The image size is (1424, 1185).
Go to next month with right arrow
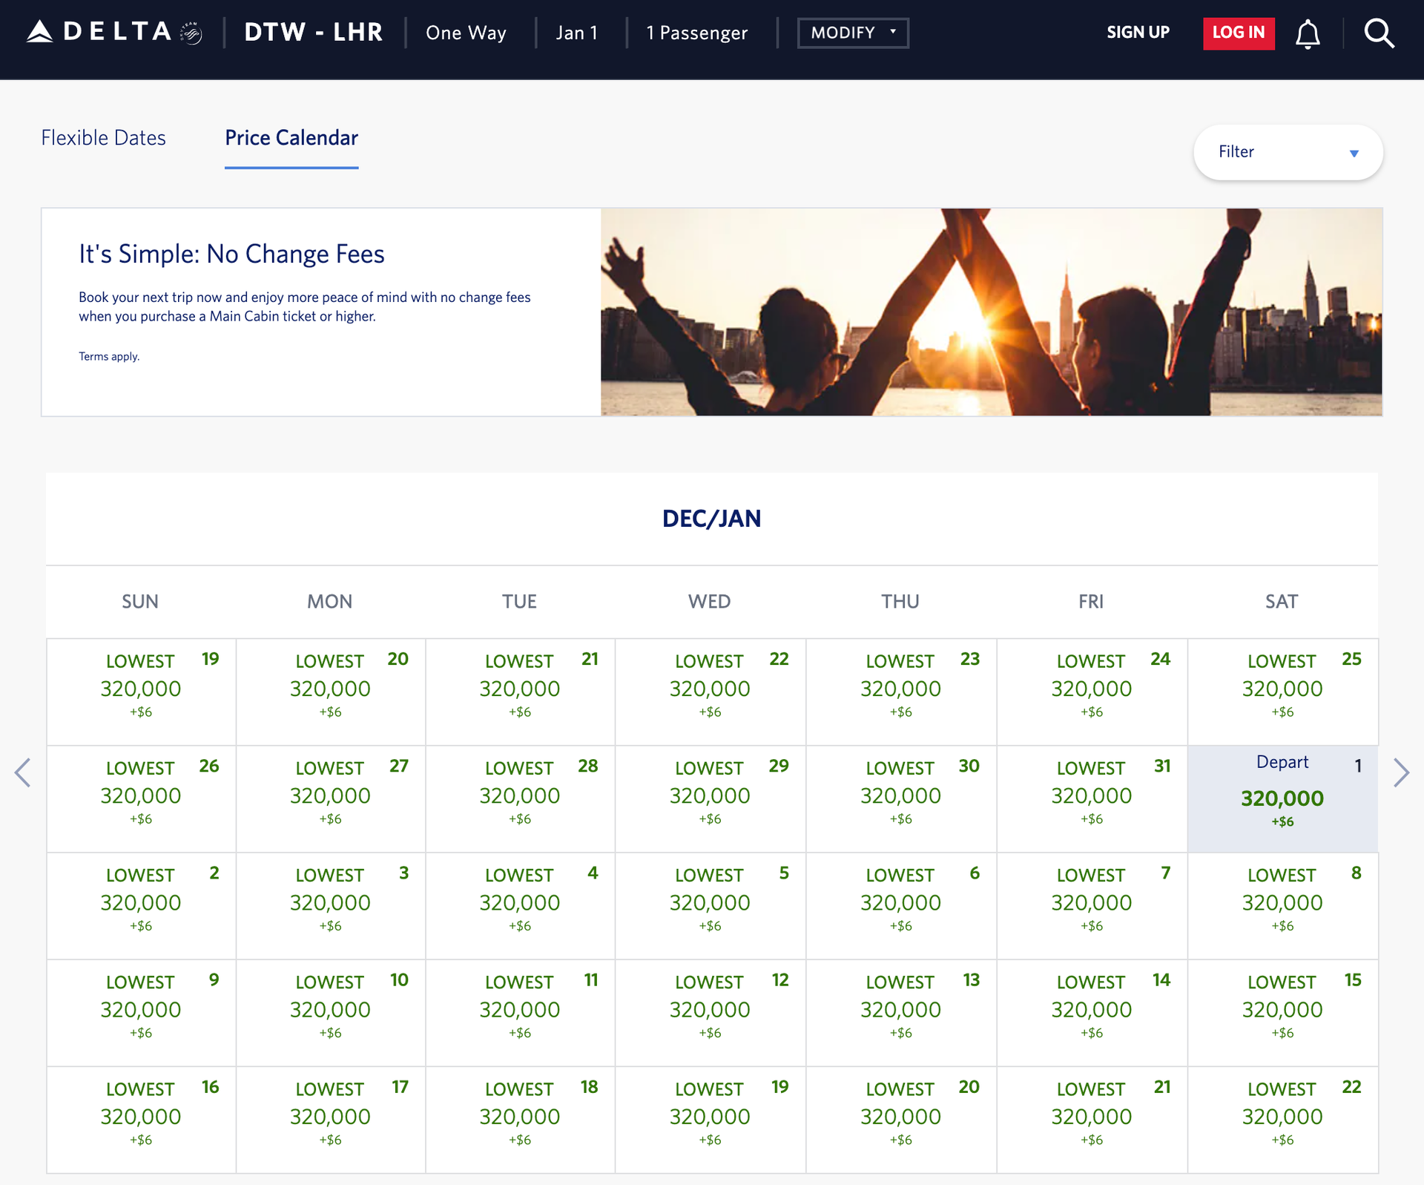[x=1400, y=772]
